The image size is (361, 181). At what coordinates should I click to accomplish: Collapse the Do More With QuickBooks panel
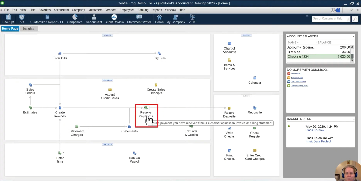[353, 70]
